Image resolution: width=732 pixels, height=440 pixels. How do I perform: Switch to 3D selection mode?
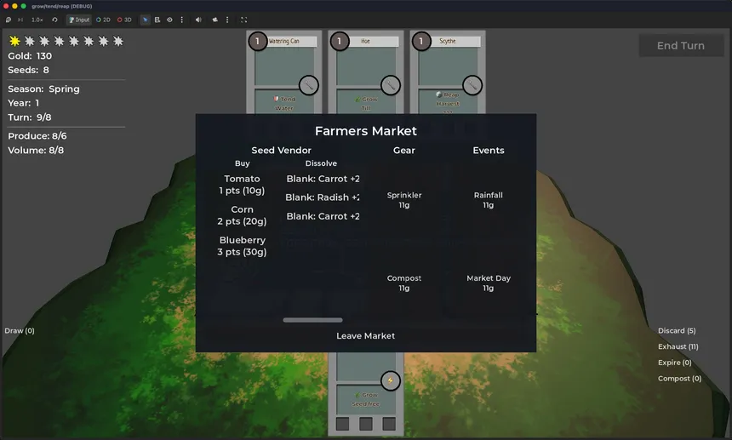pos(125,20)
